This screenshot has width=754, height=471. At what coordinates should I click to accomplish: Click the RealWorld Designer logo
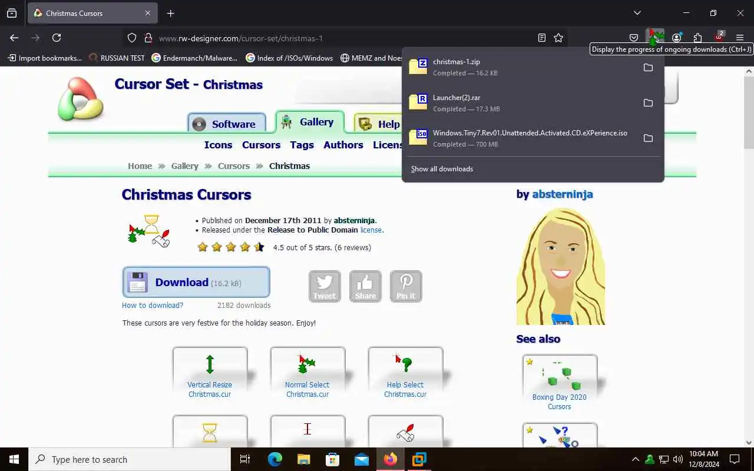tap(81, 99)
